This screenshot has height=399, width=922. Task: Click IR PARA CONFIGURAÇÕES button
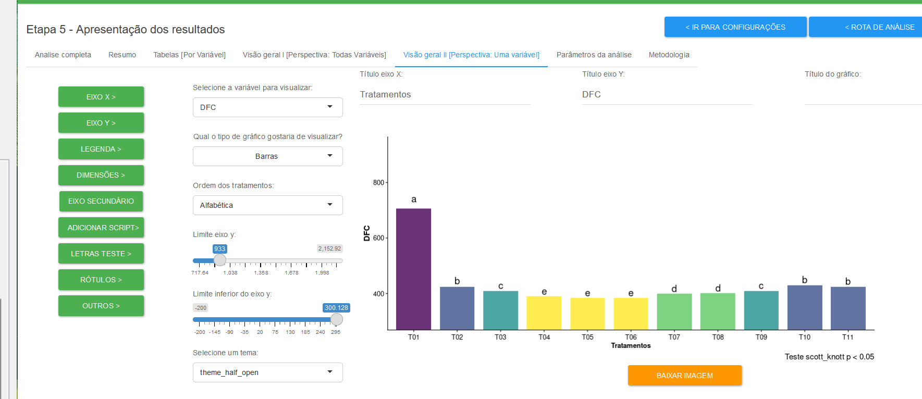735,27
